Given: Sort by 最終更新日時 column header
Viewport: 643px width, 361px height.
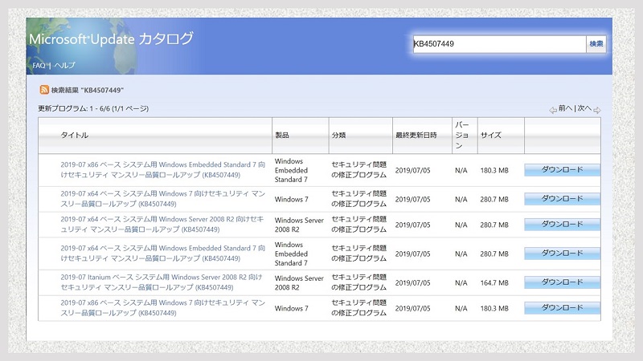Looking at the screenshot, I should 416,135.
